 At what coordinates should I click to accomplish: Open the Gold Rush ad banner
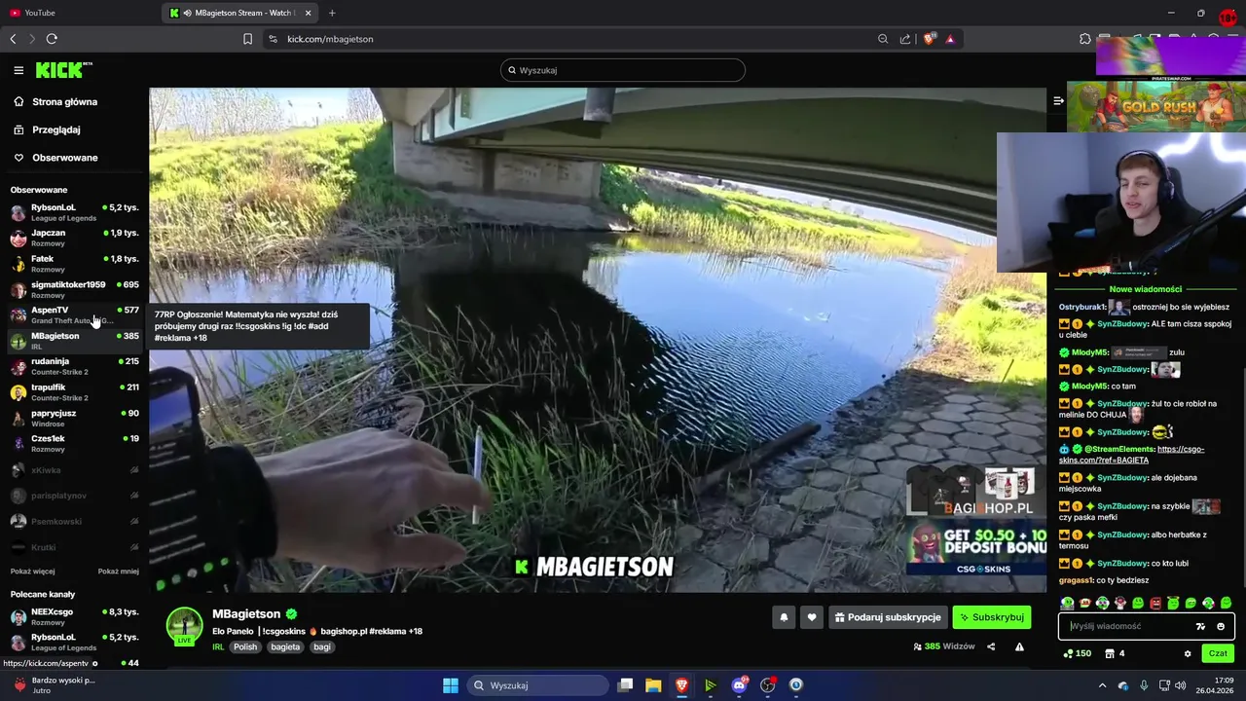click(1156, 106)
